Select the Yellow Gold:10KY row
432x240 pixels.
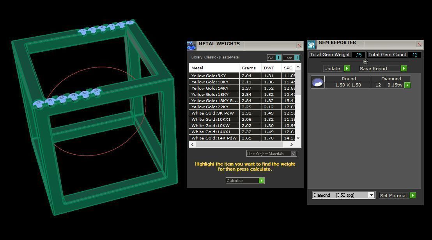[x=242, y=82]
